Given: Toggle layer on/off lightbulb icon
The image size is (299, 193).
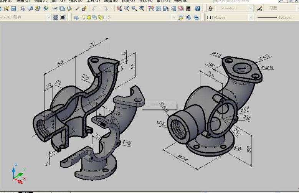Looking at the screenshot, I should (84, 17).
